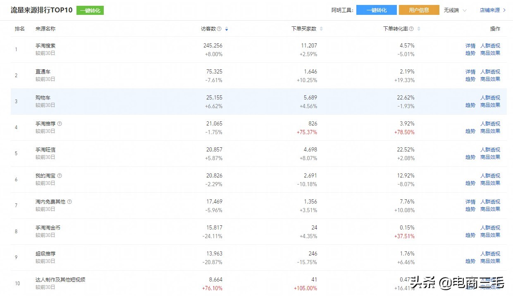Open 人群透视 for 超级推荐
The width and height of the screenshot is (513, 298).
(x=490, y=254)
